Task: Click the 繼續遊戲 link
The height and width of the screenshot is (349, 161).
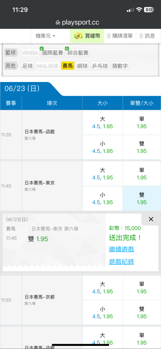Action: point(121,249)
